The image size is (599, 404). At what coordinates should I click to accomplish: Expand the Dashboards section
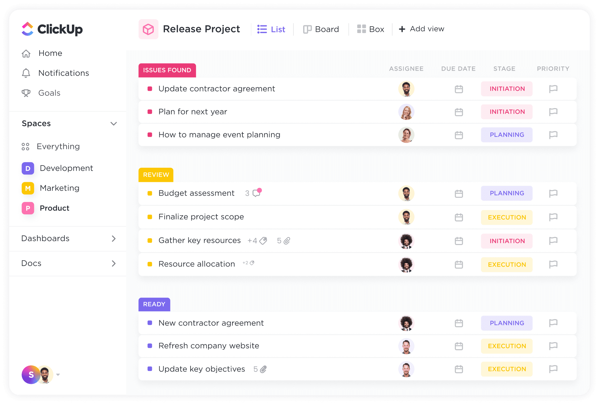coord(114,238)
